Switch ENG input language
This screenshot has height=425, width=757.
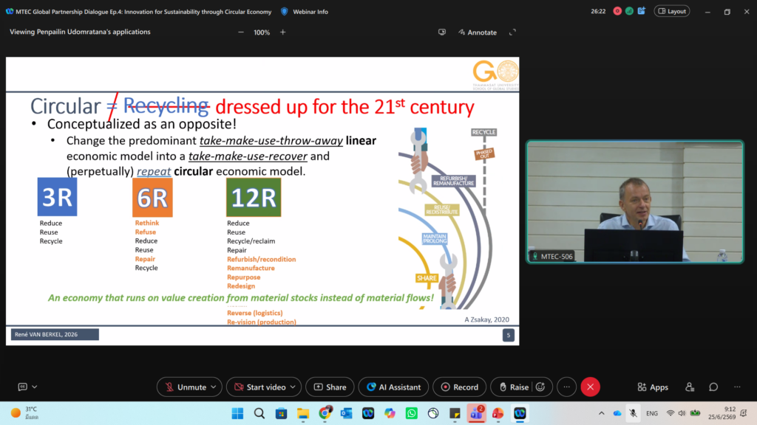[x=652, y=413]
